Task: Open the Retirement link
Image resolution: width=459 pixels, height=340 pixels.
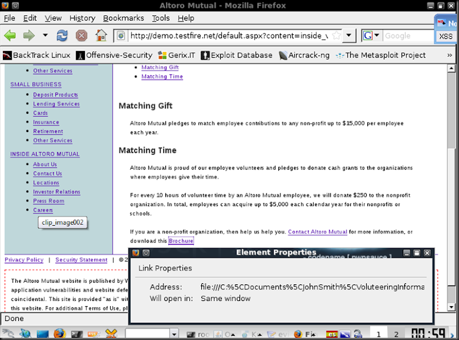Action: point(48,132)
